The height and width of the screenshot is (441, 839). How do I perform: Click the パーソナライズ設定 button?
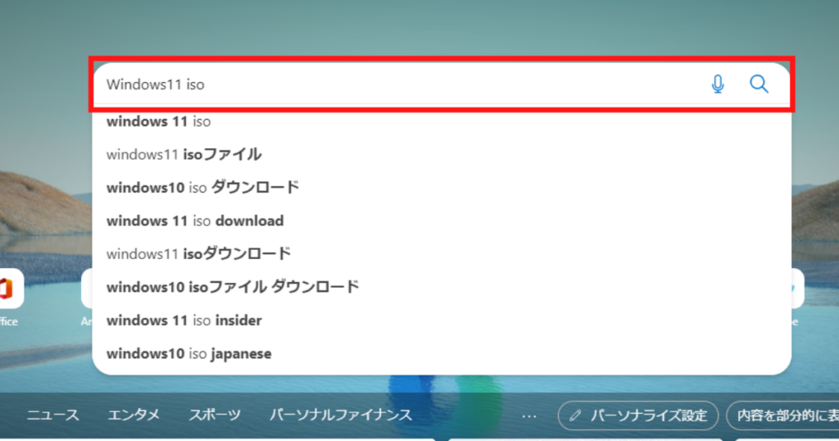637,416
